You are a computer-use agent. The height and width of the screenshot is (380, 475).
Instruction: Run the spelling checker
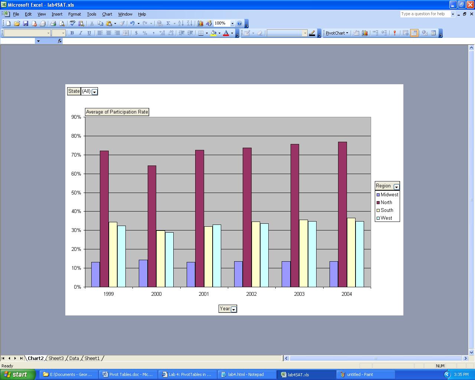pos(72,23)
